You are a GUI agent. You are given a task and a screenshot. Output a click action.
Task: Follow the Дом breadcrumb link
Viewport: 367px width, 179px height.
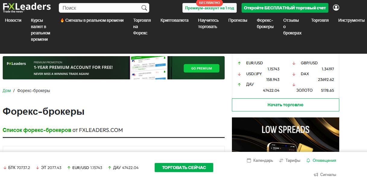(x=7, y=91)
